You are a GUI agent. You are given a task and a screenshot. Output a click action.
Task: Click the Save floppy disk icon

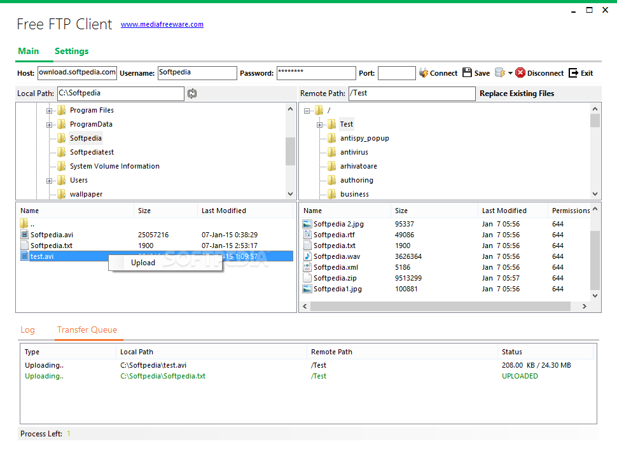tap(467, 73)
